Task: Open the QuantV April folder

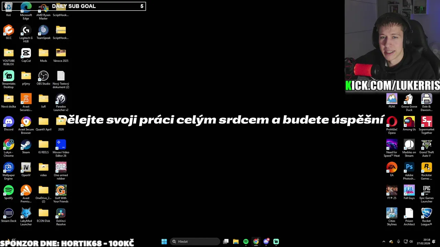Action: click(43, 124)
